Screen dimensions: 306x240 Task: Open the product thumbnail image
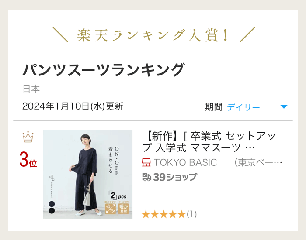point(87,175)
